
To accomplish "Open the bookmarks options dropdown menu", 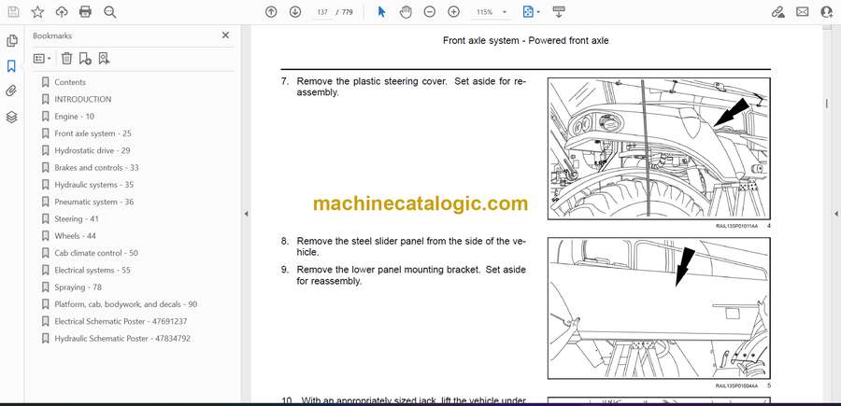I will coord(43,58).
